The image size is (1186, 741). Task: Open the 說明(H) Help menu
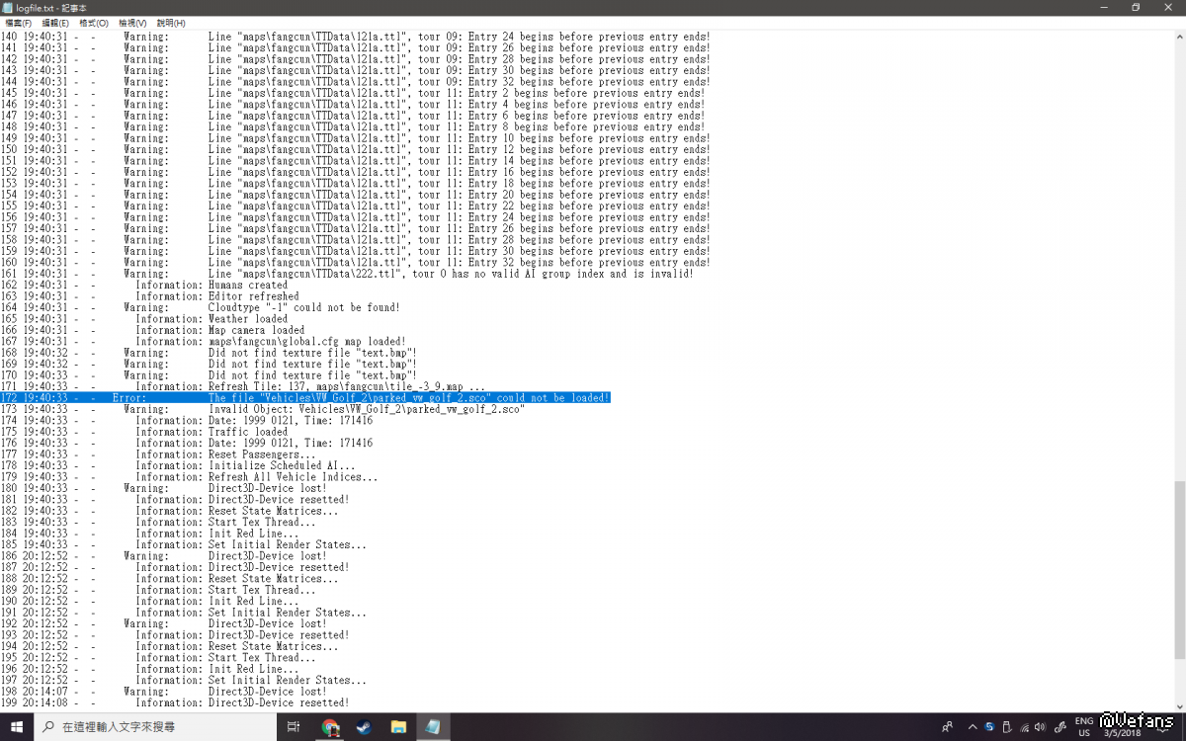(x=171, y=23)
